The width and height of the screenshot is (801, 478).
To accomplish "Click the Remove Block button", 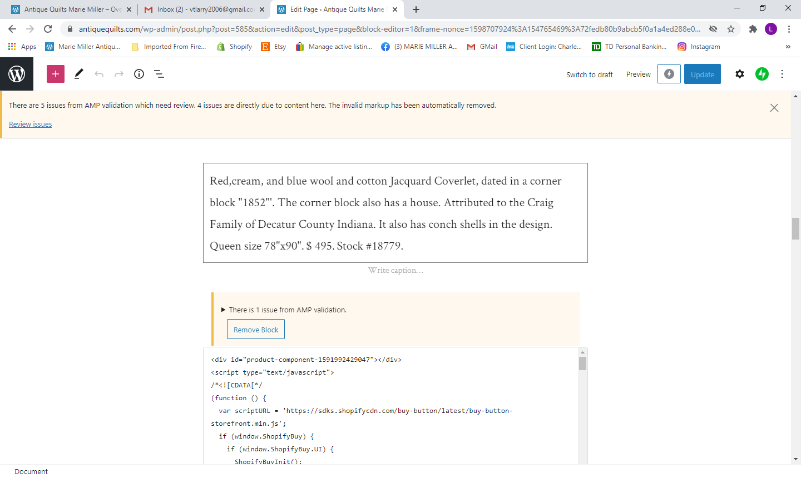I will [x=256, y=330].
